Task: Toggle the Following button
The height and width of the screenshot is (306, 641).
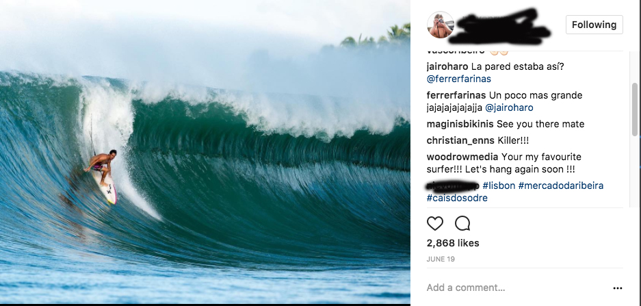Action: pos(594,25)
